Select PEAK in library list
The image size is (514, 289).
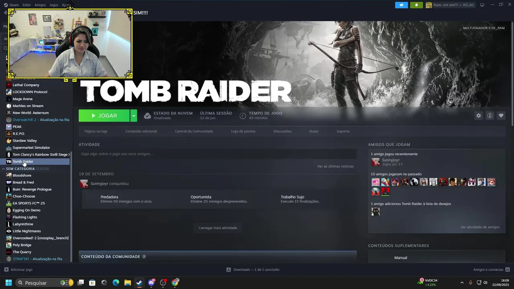point(17,127)
